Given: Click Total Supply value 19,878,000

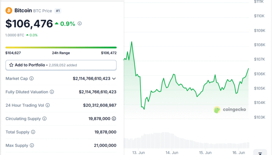Looking at the screenshot, I should click(x=105, y=132).
